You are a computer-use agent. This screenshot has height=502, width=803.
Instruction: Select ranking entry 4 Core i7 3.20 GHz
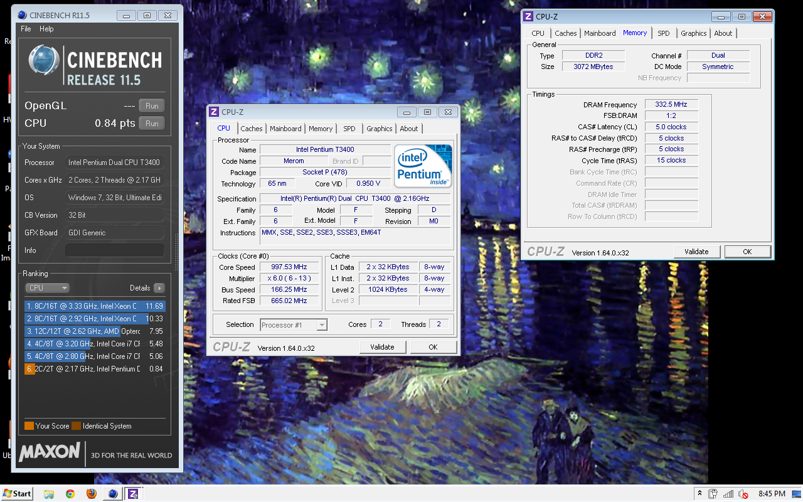[95, 344]
